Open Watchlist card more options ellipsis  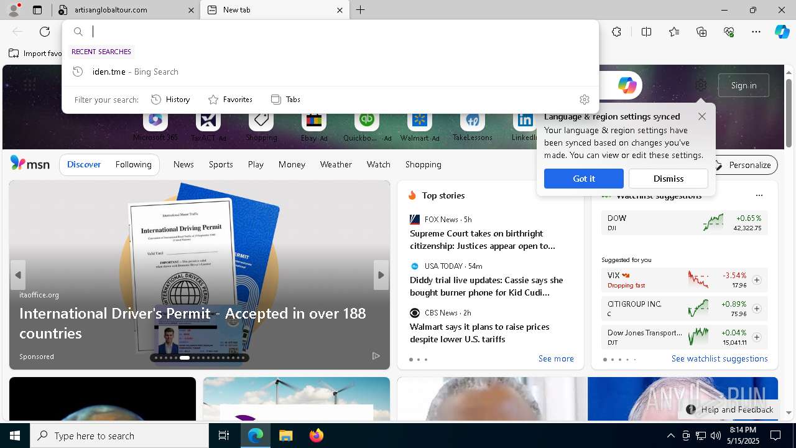pyautogui.click(x=759, y=195)
